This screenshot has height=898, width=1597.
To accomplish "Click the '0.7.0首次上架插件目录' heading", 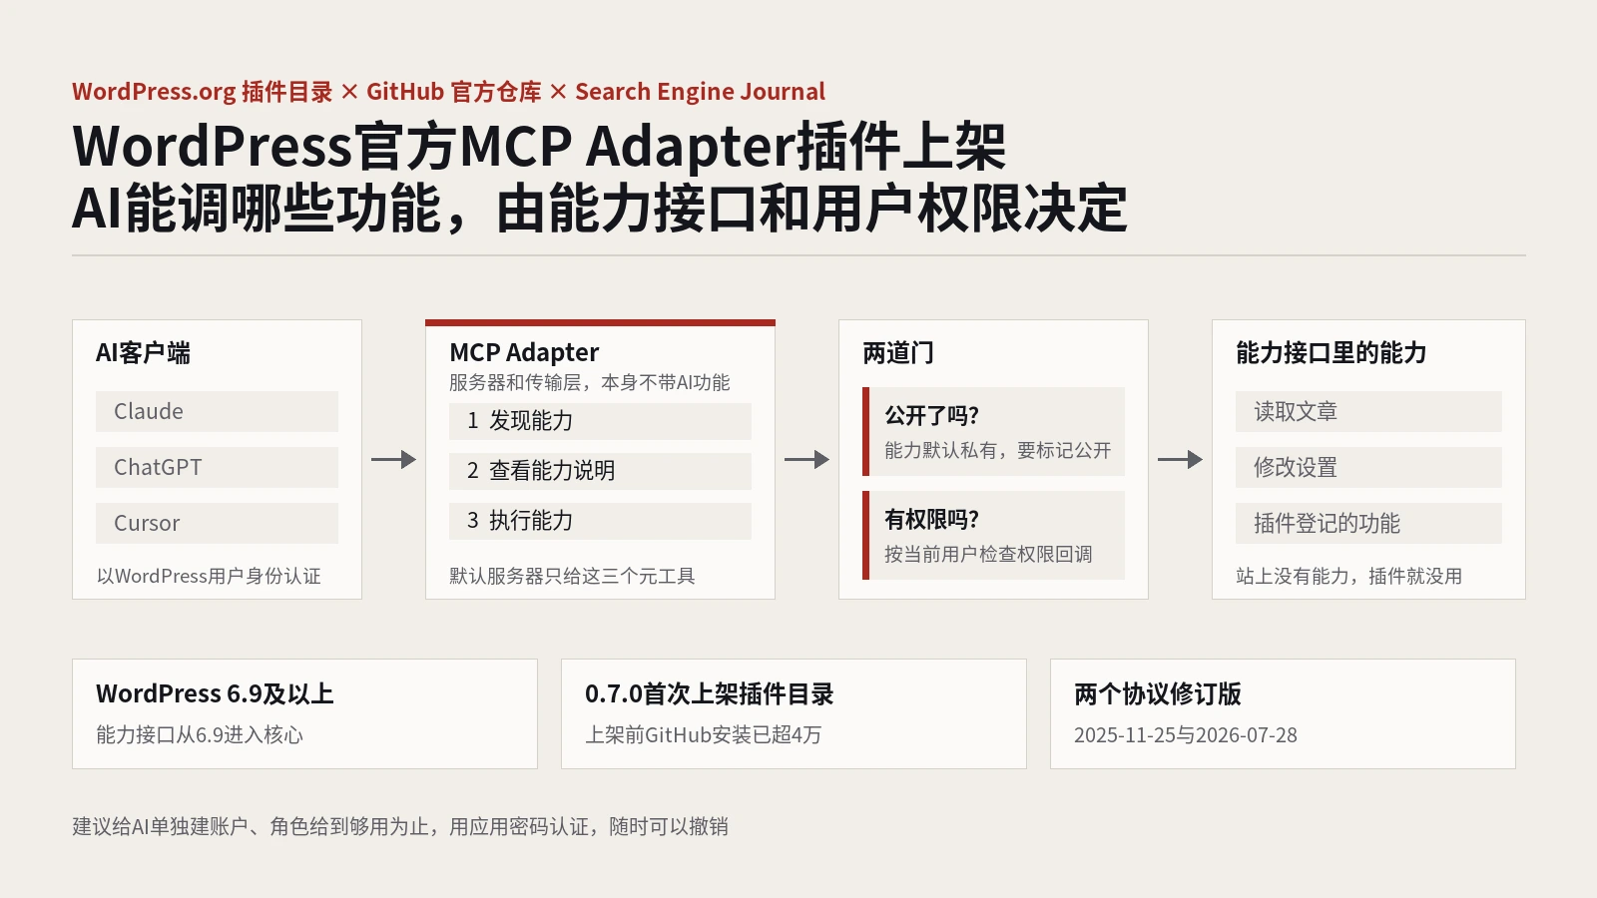I will 709,693.
